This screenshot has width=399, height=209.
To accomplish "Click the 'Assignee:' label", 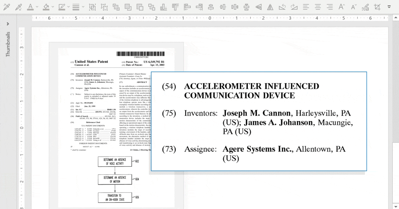I will pos(200,149).
